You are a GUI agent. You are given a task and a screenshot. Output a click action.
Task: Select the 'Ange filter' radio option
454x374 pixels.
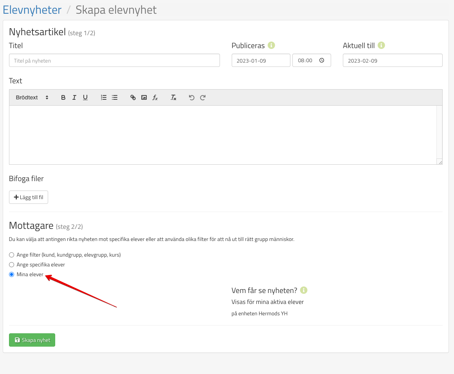tap(12, 255)
